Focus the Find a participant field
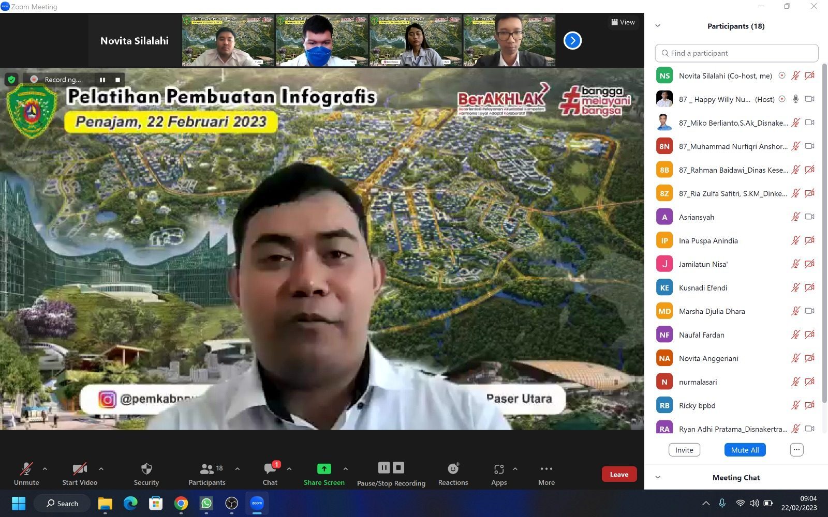The width and height of the screenshot is (828, 517). click(x=736, y=53)
